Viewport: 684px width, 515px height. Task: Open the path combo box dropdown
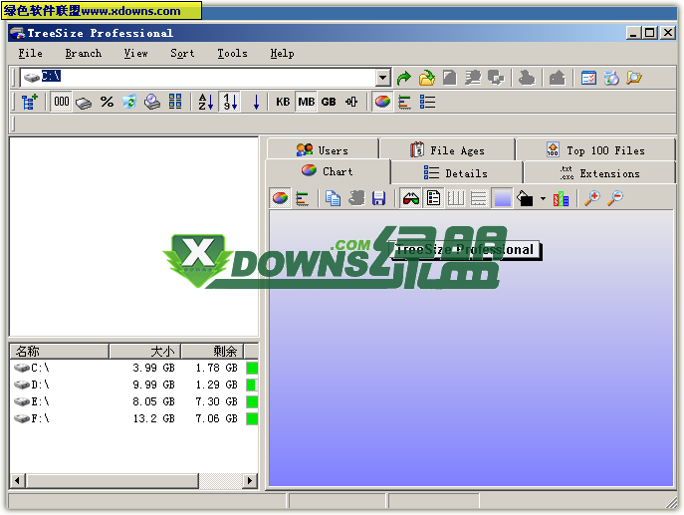pyautogui.click(x=382, y=78)
